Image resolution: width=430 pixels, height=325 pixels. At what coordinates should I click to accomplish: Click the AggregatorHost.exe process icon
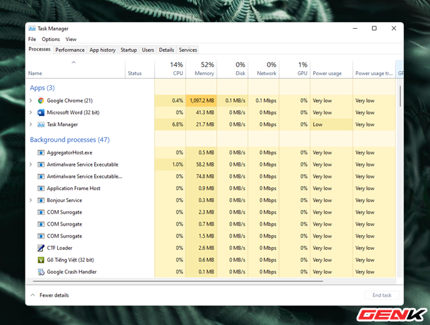pos(41,152)
